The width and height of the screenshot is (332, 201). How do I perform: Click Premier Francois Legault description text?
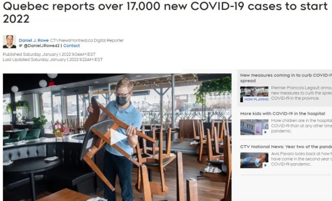point(301,93)
